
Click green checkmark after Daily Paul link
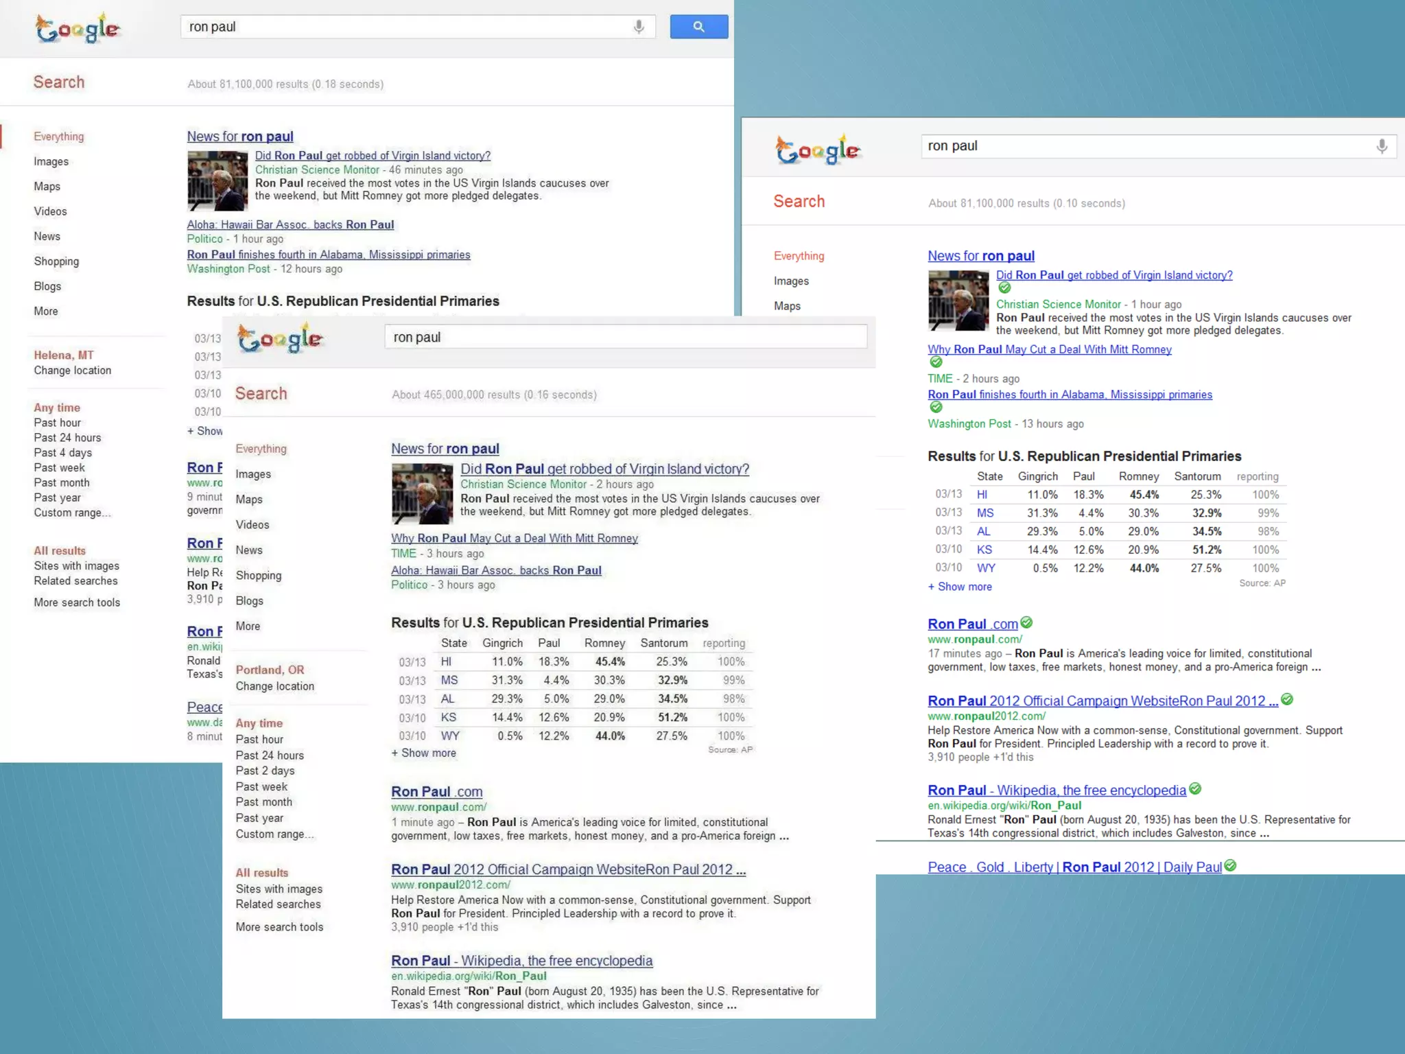[x=1230, y=865]
